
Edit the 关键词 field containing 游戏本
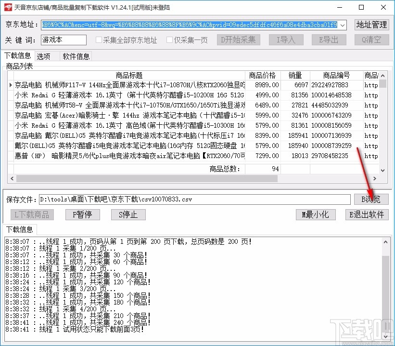[63, 40]
